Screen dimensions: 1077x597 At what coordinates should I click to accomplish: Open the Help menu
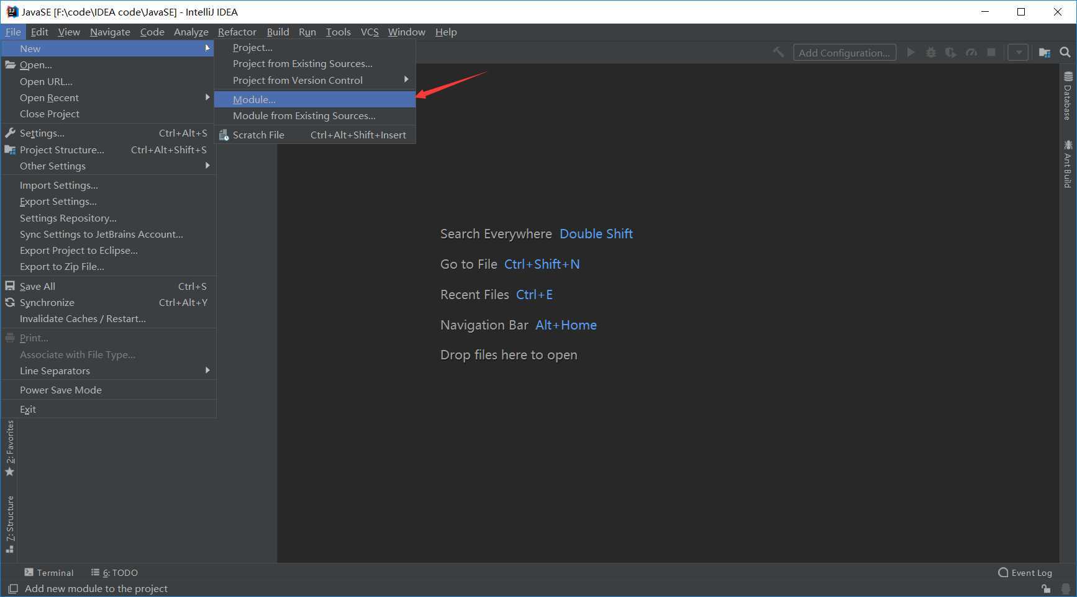[446, 32]
